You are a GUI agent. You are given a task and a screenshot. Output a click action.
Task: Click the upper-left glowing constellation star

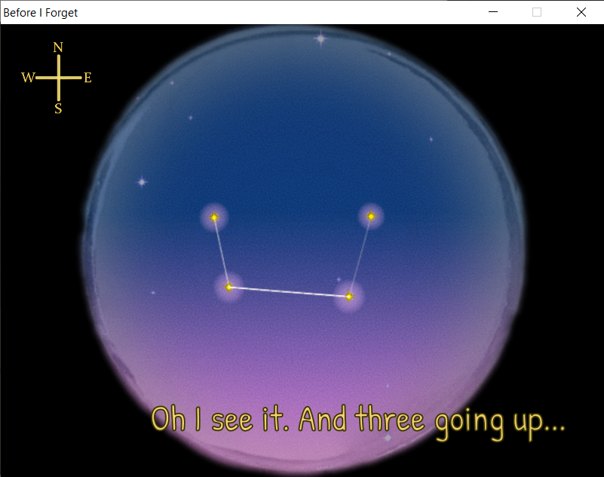214,217
